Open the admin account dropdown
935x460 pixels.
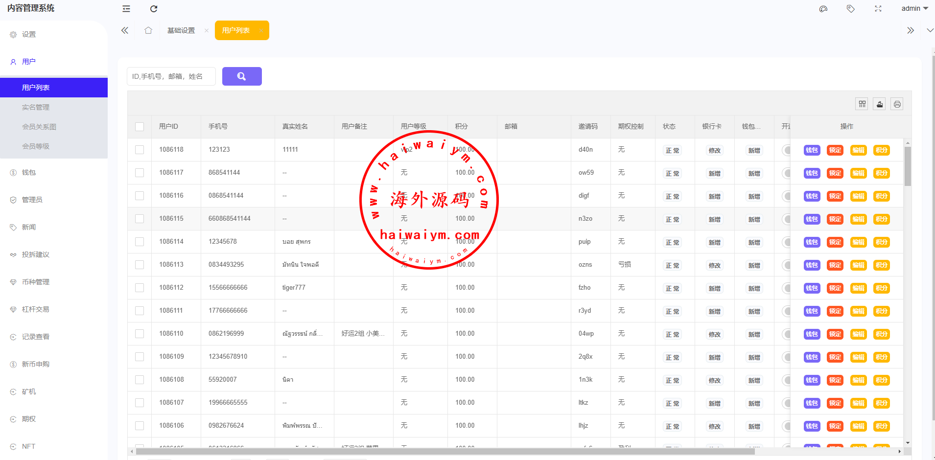pyautogui.click(x=914, y=9)
